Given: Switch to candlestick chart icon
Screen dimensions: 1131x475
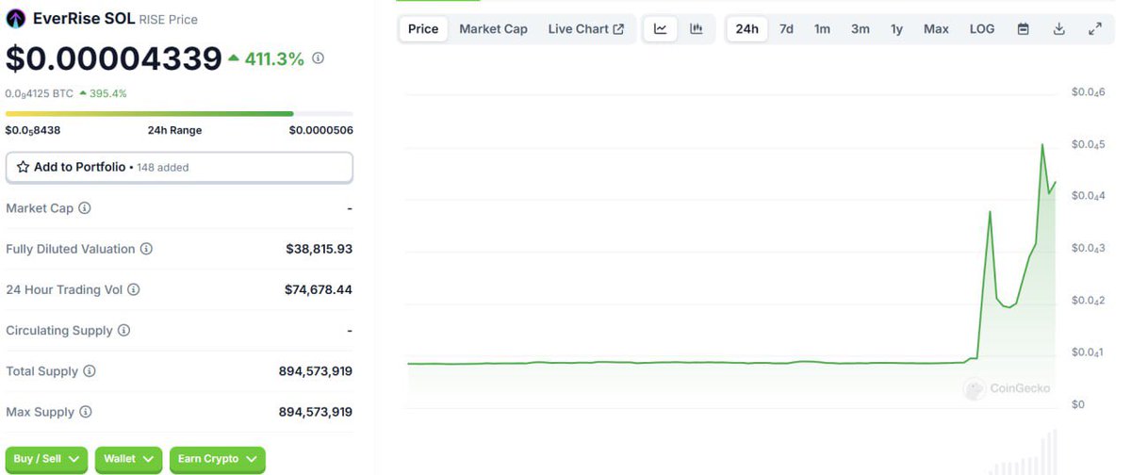Looking at the screenshot, I should click(697, 29).
